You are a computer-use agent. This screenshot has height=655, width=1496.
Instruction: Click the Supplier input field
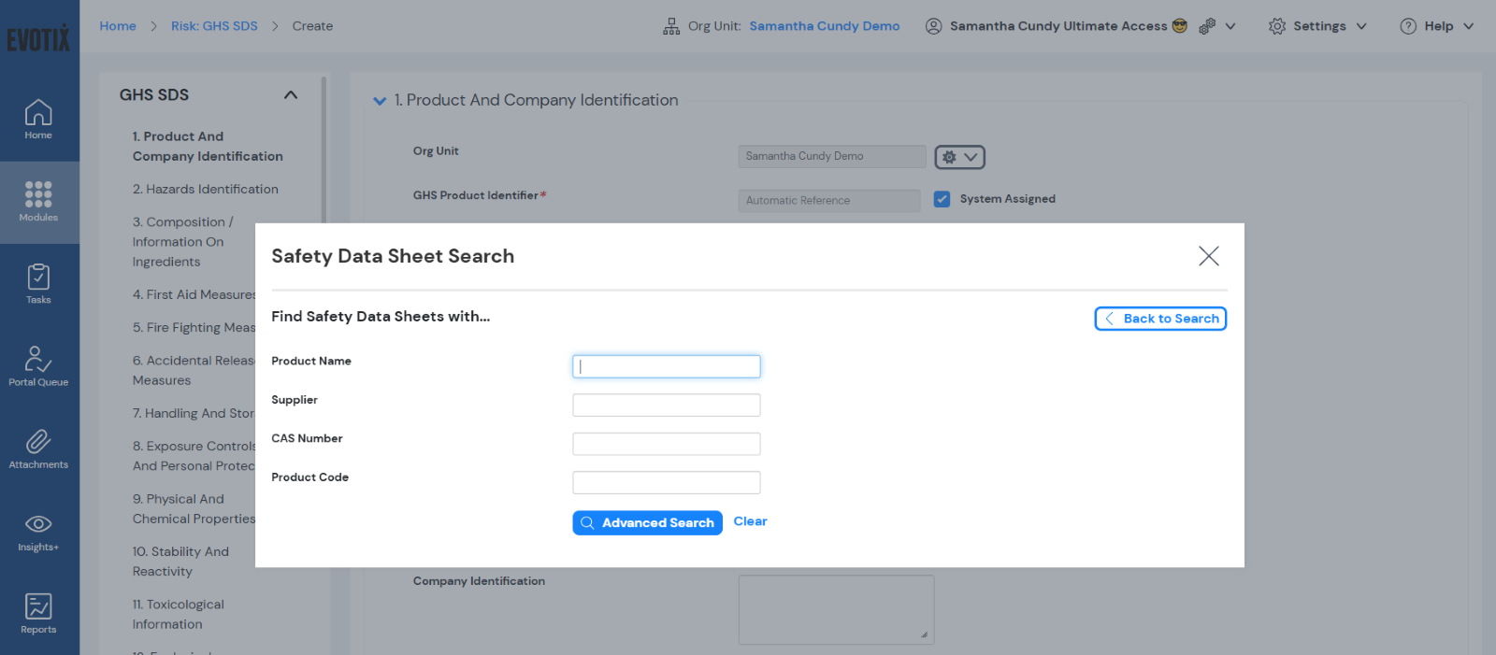pos(666,406)
